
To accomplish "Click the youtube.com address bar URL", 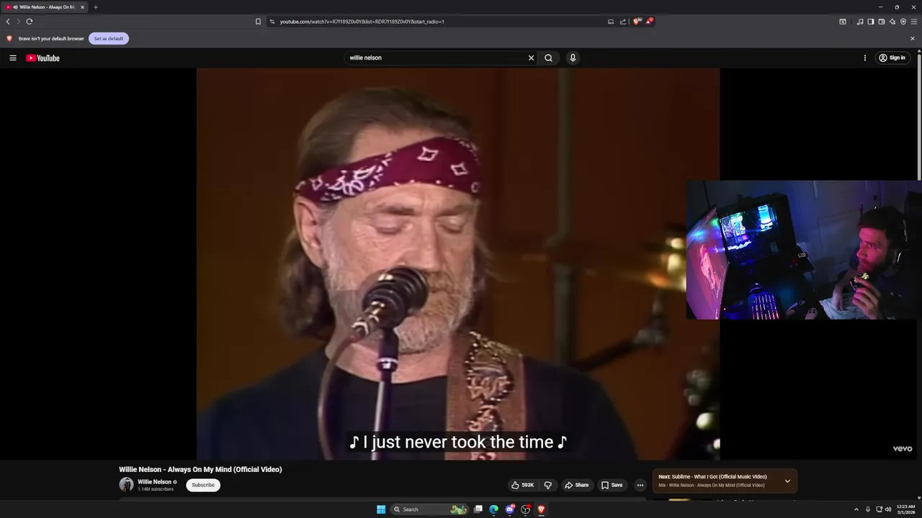I will click(362, 22).
